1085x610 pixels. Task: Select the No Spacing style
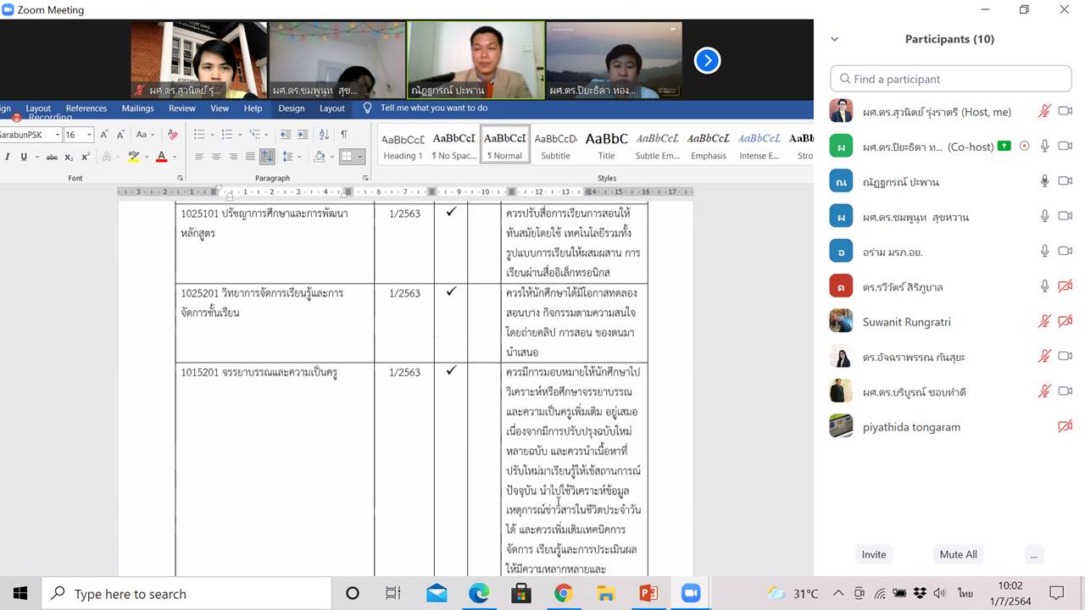[453, 146]
